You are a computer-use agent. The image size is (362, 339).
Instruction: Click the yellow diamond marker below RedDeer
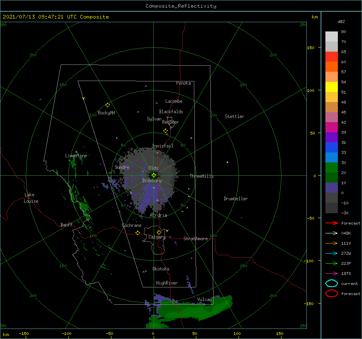165,131
